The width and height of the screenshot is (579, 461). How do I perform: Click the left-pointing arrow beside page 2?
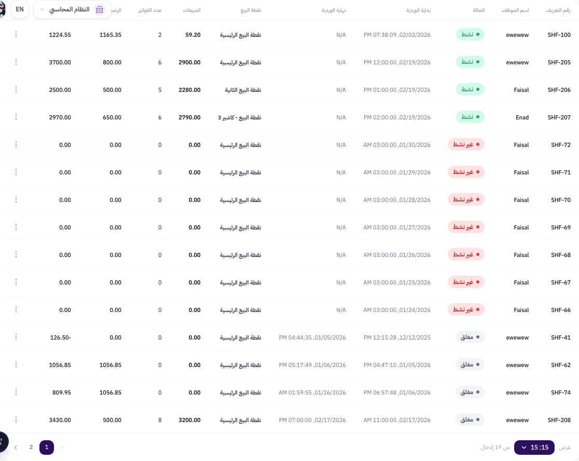pos(16,447)
